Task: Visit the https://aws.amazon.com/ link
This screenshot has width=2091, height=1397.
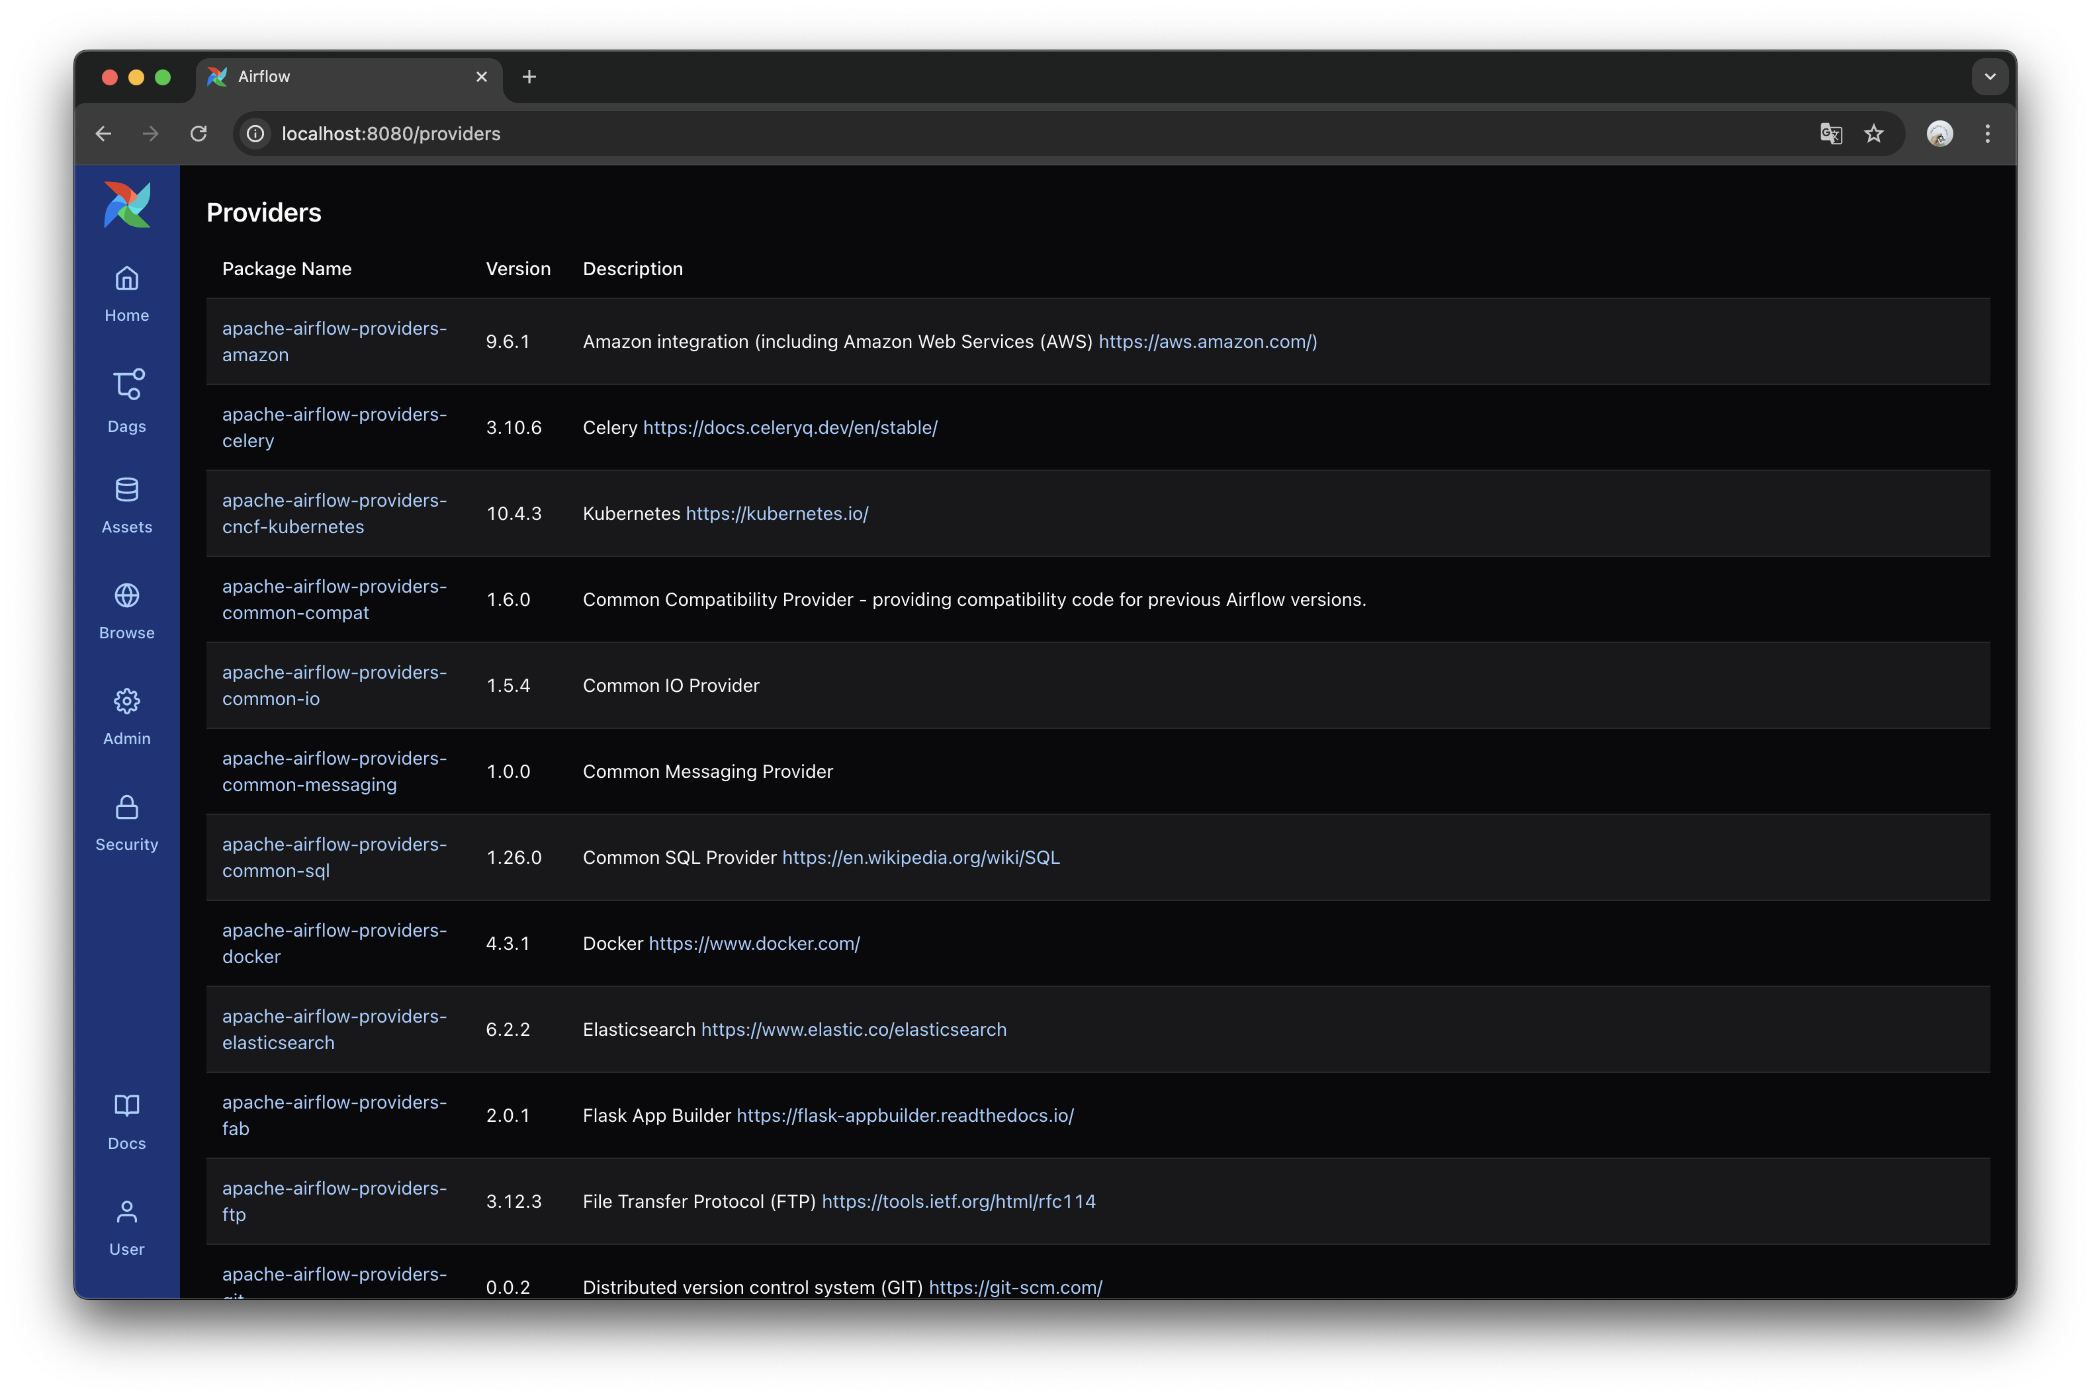Action: point(1207,341)
